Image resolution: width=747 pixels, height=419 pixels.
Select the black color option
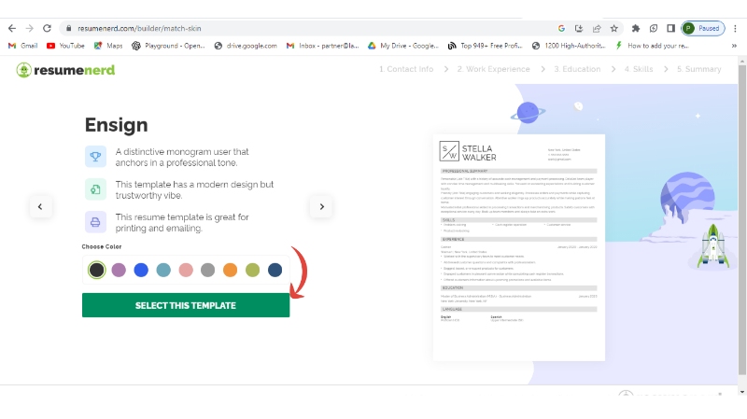pyautogui.click(x=96, y=270)
